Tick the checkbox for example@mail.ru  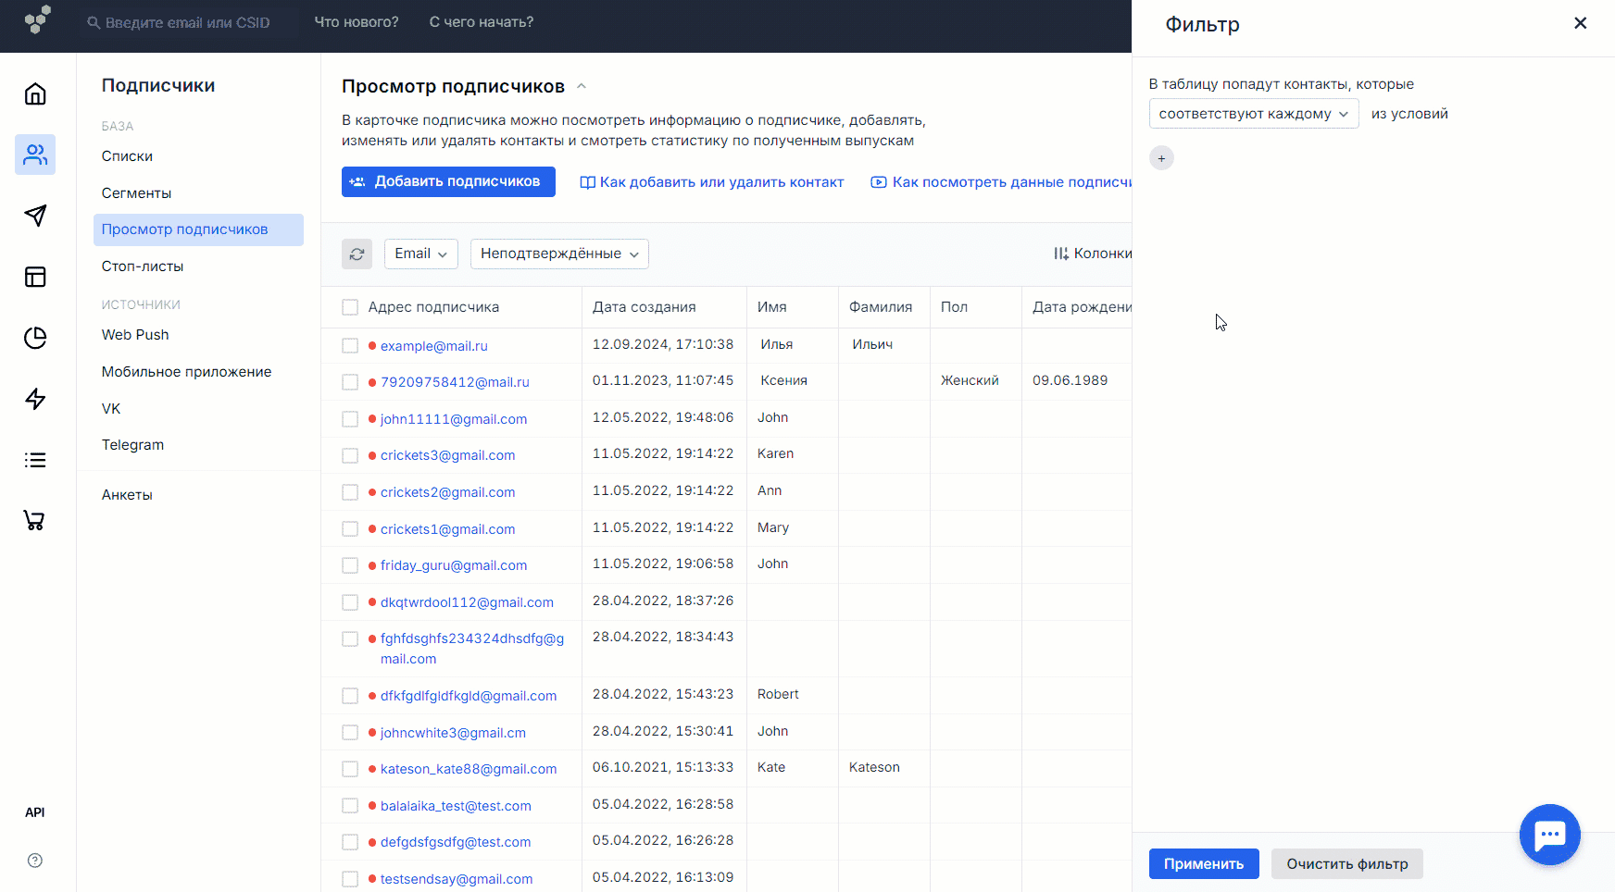coord(350,346)
